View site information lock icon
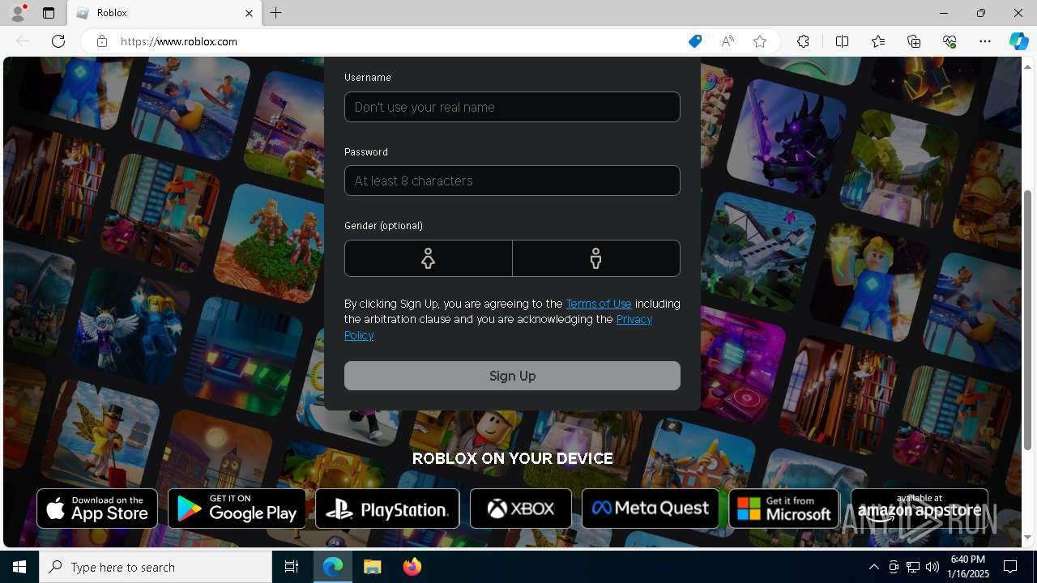The height and width of the screenshot is (583, 1037). pyautogui.click(x=102, y=41)
